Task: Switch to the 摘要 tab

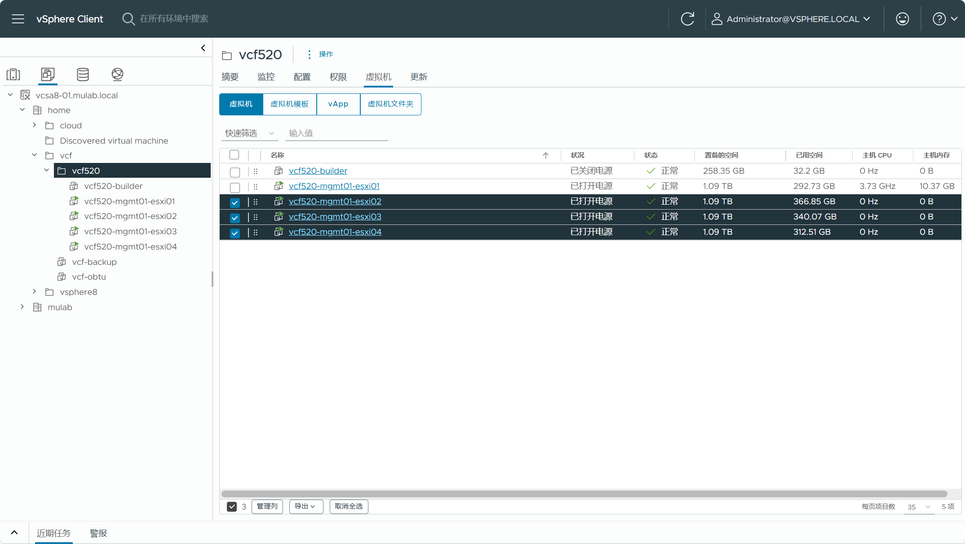Action: [230, 77]
